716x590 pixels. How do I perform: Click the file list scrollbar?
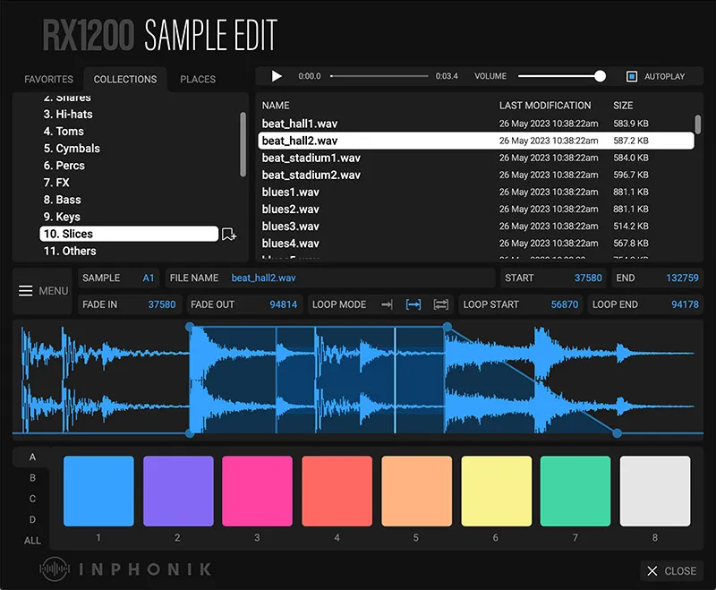[x=698, y=124]
